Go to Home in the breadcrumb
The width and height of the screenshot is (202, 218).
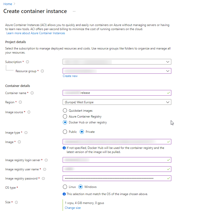[8, 4]
